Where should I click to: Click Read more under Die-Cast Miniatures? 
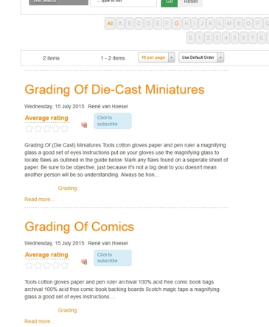pyautogui.click(x=39, y=200)
